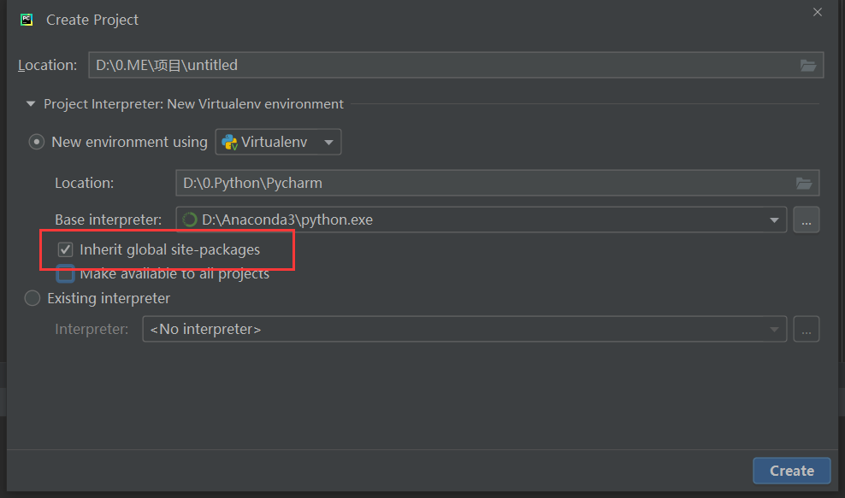
Task: Click the Python logo in the Virtualenv selector
Action: (229, 141)
